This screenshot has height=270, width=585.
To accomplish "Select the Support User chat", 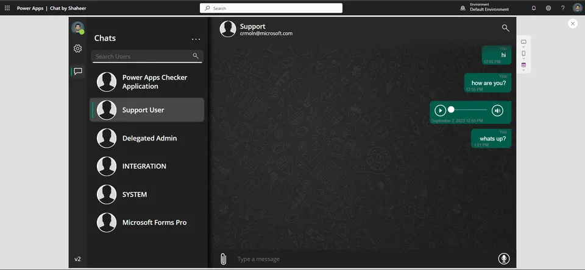I will coord(147,110).
